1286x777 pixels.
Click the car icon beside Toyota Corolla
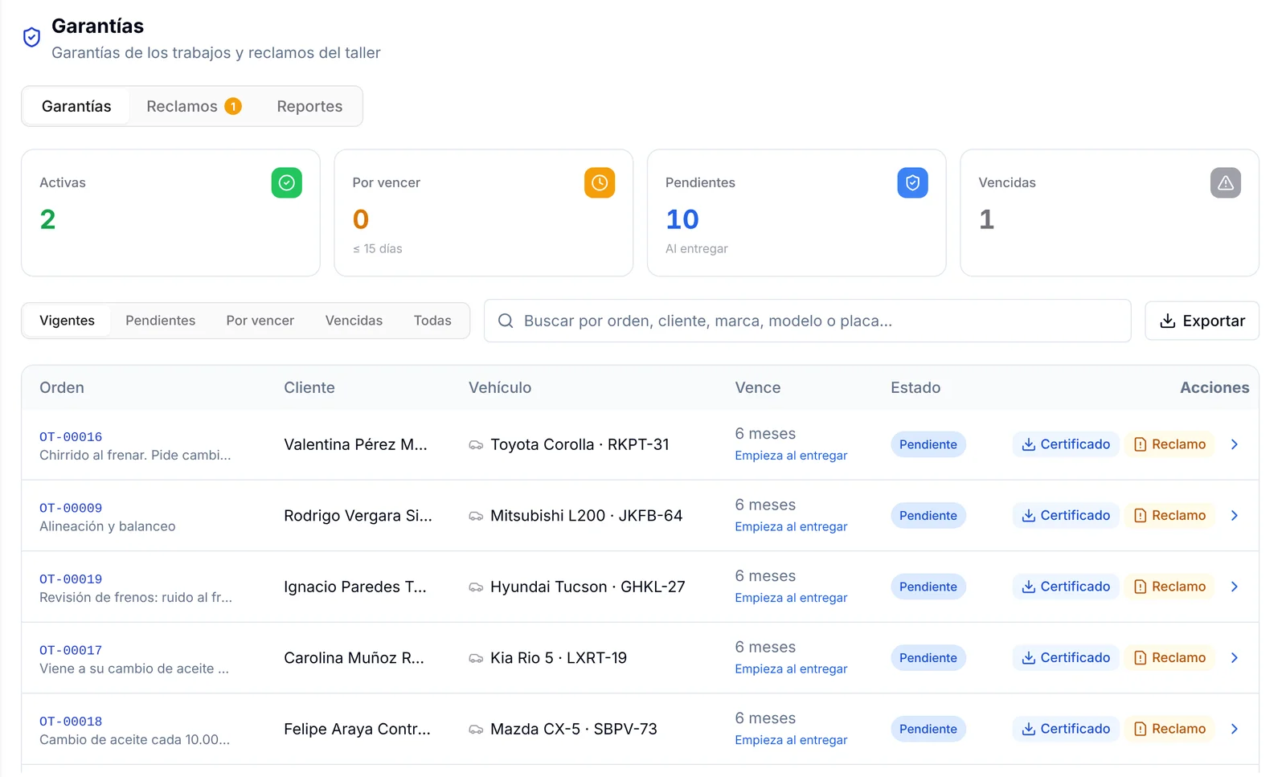click(x=476, y=444)
